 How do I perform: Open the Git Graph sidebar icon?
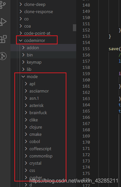[x=3, y=56]
